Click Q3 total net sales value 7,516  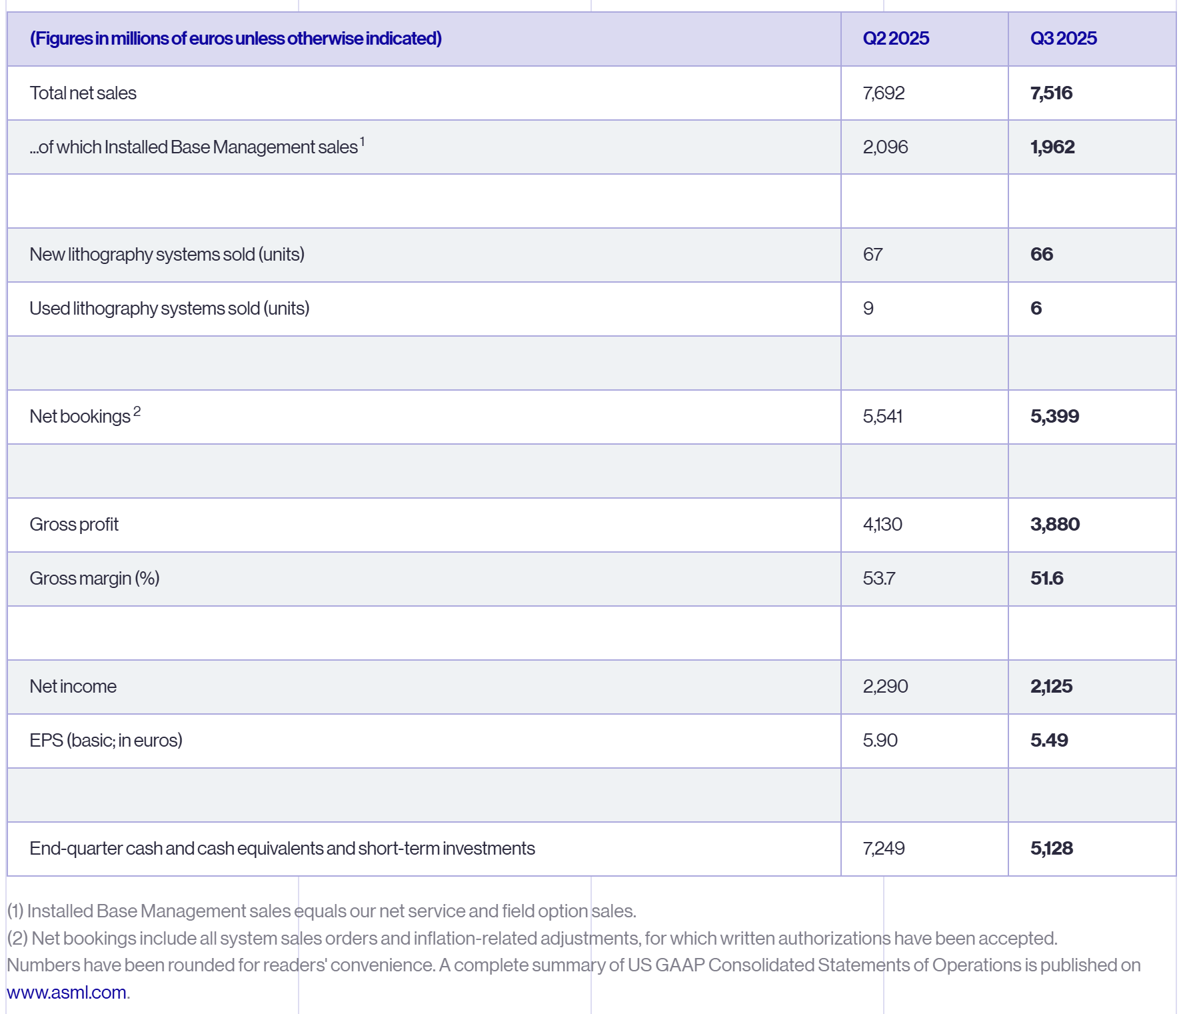pos(1051,93)
